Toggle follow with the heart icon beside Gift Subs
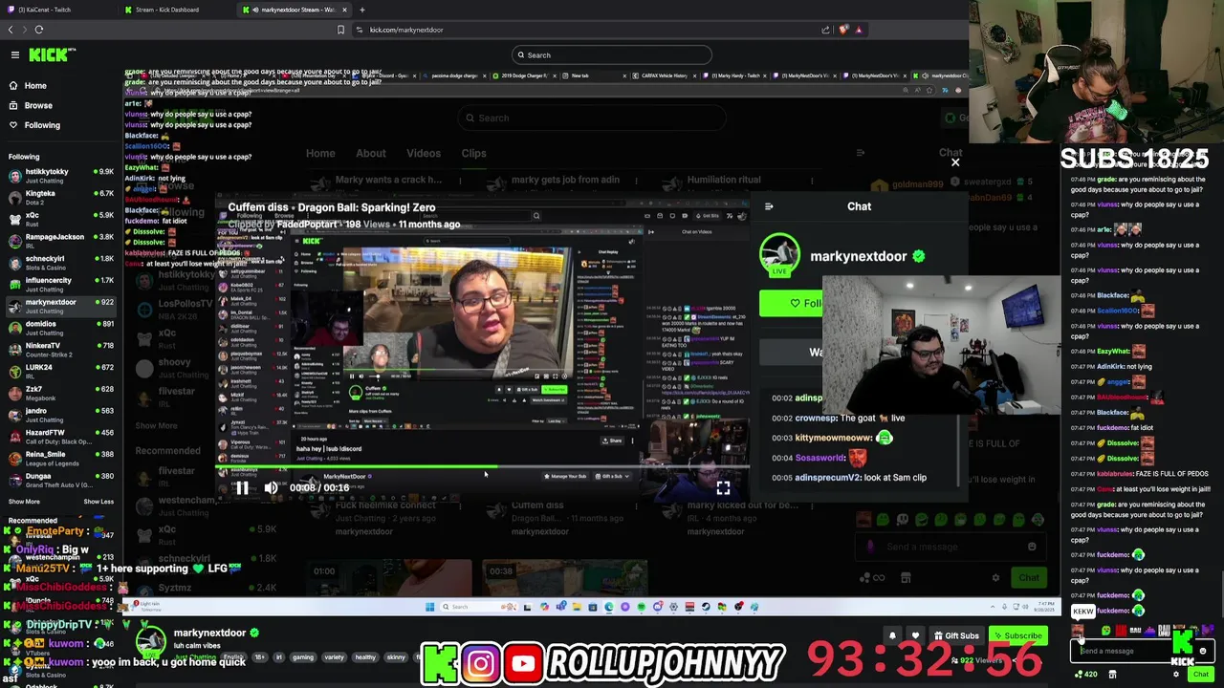Viewport: 1224px width, 688px height. point(915,635)
